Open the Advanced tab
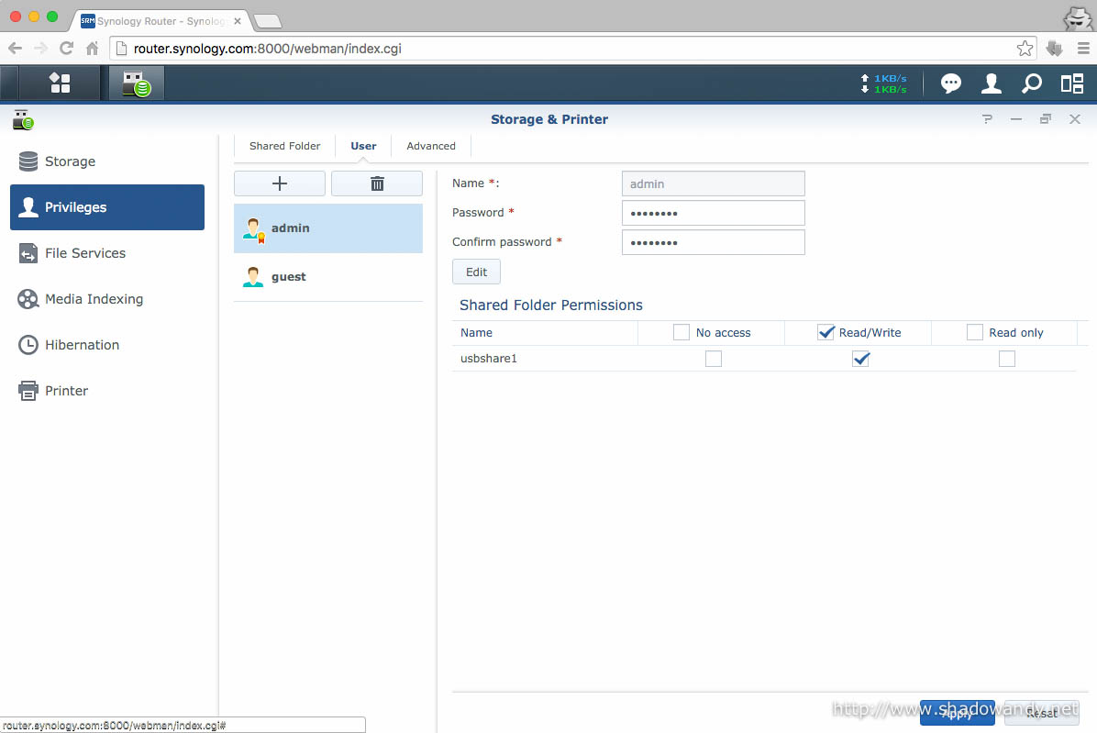The image size is (1097, 733). (431, 146)
